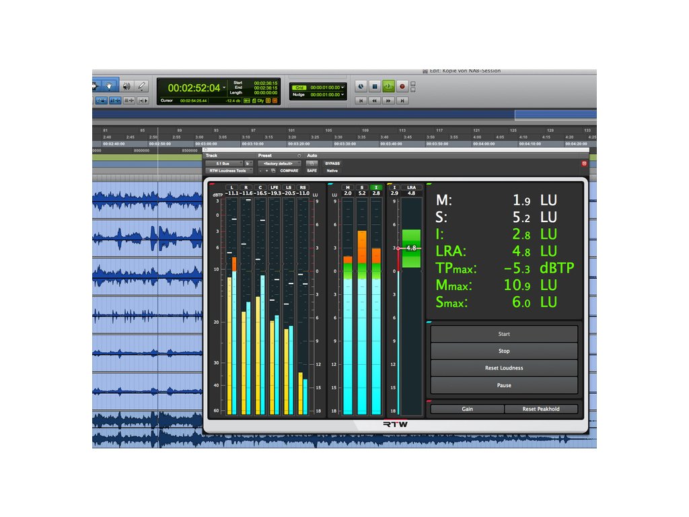Image resolution: width=689 pixels, height=517 pixels.
Task: Select the Pencil tool
Action: (x=142, y=86)
